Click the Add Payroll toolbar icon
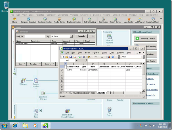The image size is (172, 130). click(140, 20)
